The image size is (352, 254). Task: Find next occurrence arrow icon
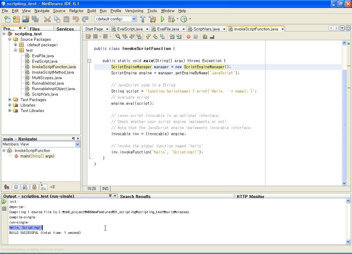pos(132,37)
